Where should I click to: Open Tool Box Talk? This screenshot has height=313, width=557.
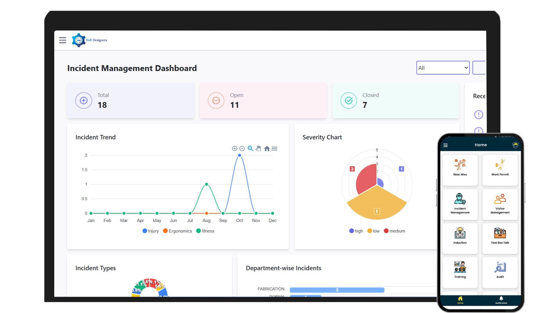[x=500, y=238]
